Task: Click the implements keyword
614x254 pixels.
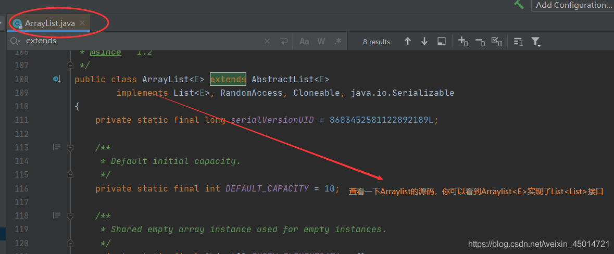Action: 142,93
